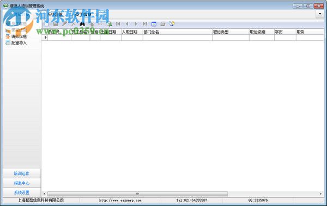This screenshot has height=206, width=327.
Task: Click the Delete X toolbar icon
Action: pos(73,24)
